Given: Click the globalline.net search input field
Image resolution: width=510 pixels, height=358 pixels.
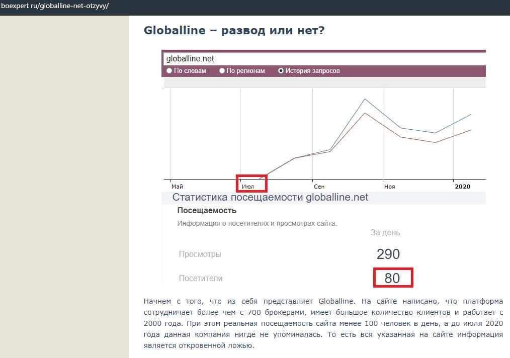Looking at the screenshot, I should 322,58.
